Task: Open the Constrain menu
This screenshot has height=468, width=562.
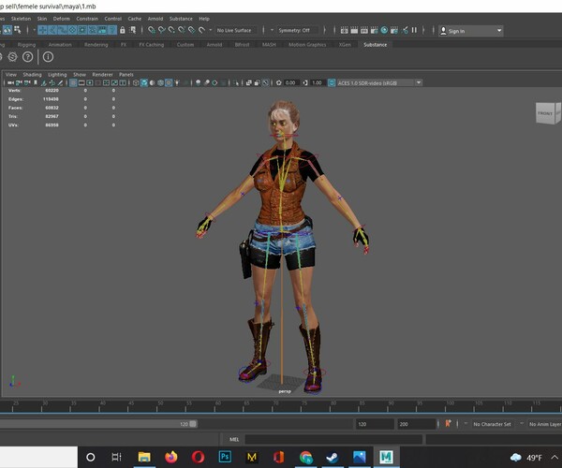Action: (x=87, y=19)
